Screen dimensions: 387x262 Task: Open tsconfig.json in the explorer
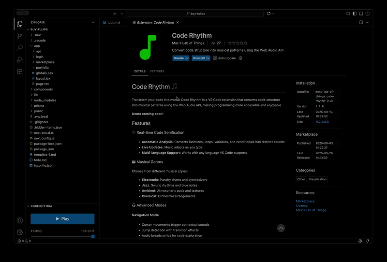[44, 165]
